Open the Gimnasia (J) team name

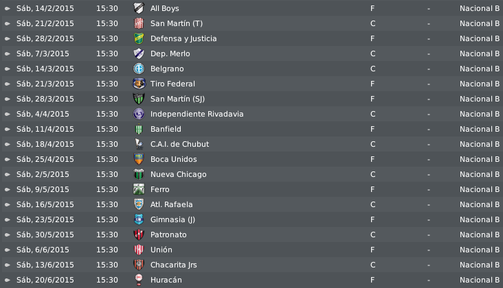pyautogui.click(x=172, y=219)
